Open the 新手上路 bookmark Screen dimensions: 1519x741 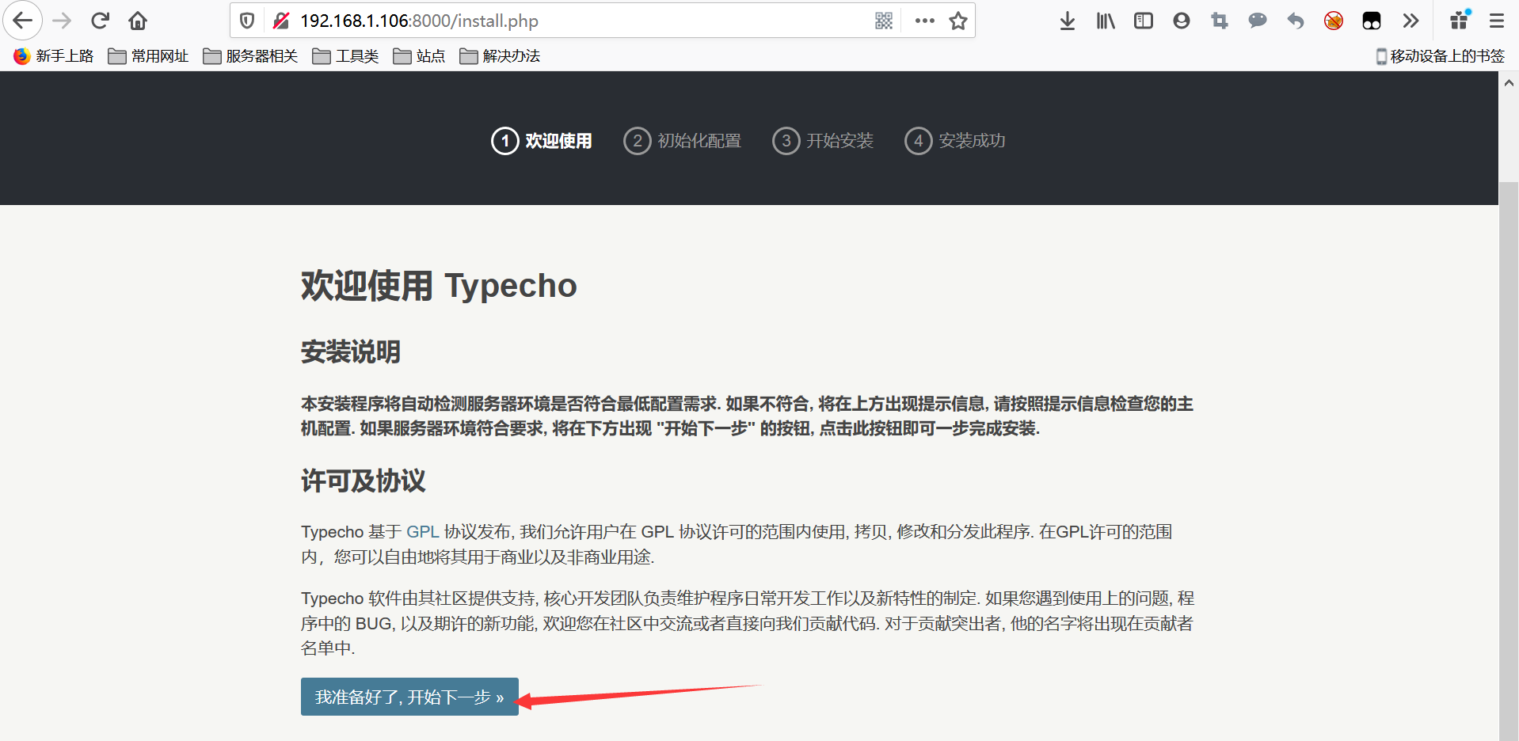tap(54, 56)
